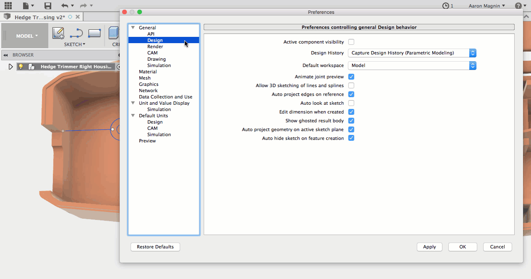Open the data panel grid icon
This screenshot has width=531, height=279.
[8, 6]
